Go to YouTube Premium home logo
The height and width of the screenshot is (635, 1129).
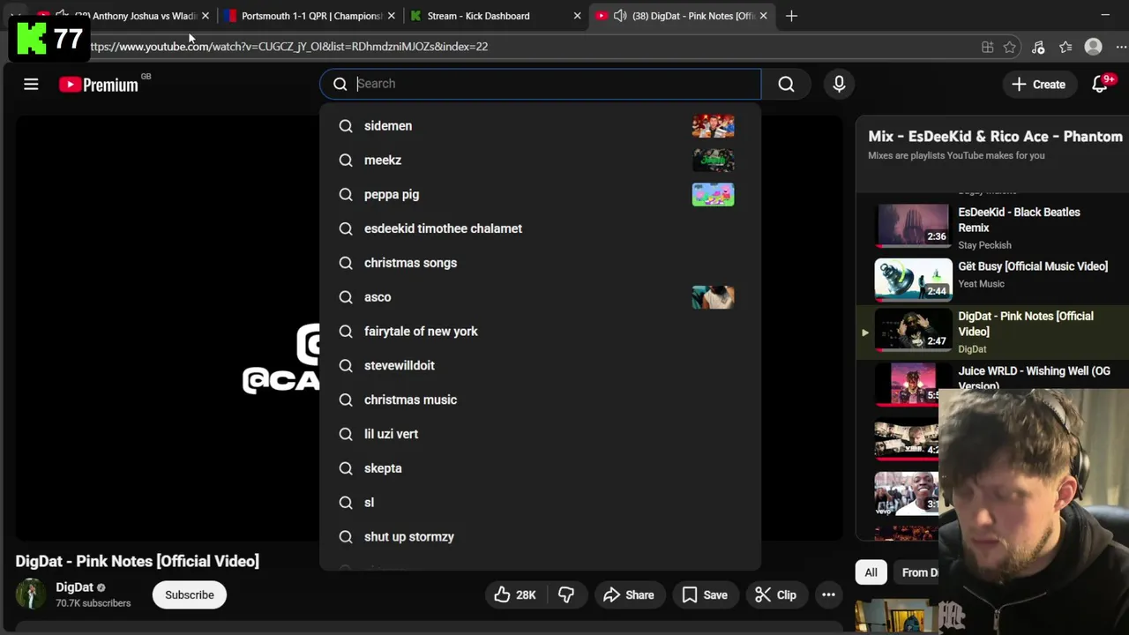click(99, 85)
